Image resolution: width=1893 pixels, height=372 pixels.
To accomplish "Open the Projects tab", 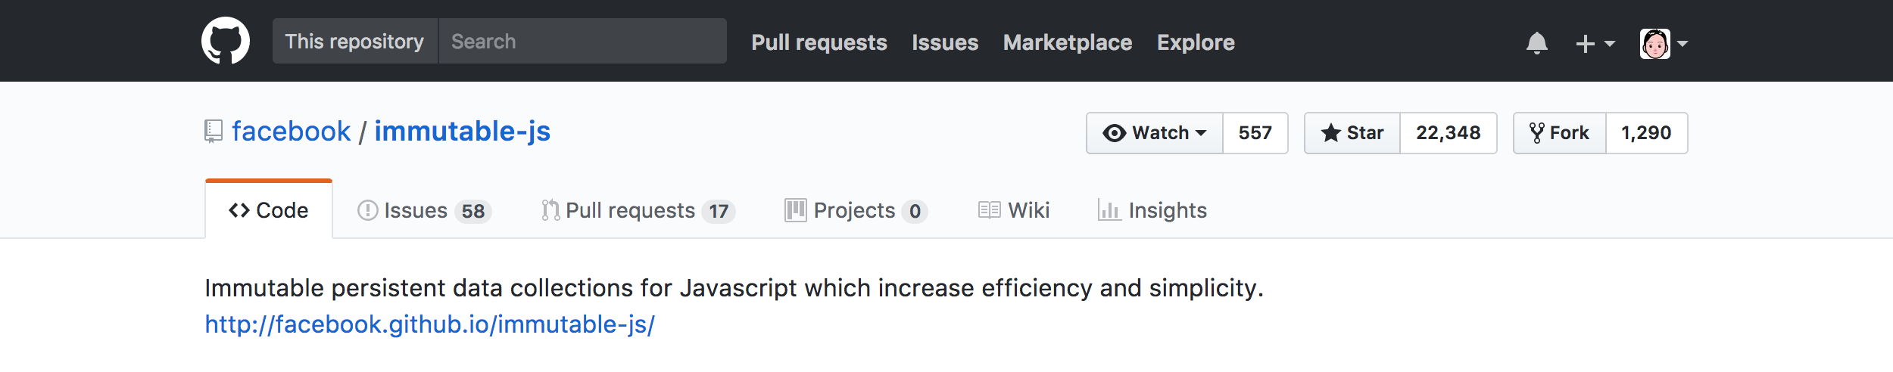I will point(856,210).
